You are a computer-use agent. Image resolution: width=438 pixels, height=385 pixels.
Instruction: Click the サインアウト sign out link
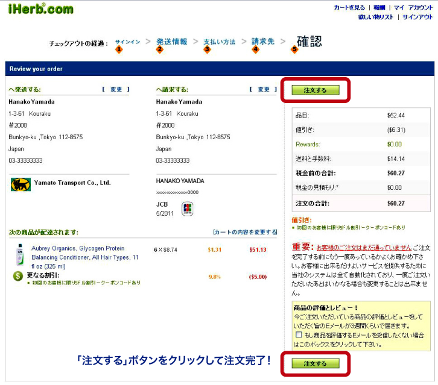[417, 17]
